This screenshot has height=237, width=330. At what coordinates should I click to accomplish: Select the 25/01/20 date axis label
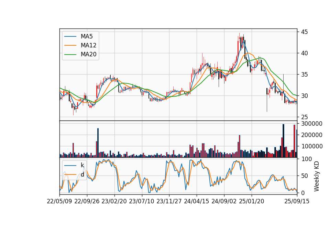[x=252, y=201]
